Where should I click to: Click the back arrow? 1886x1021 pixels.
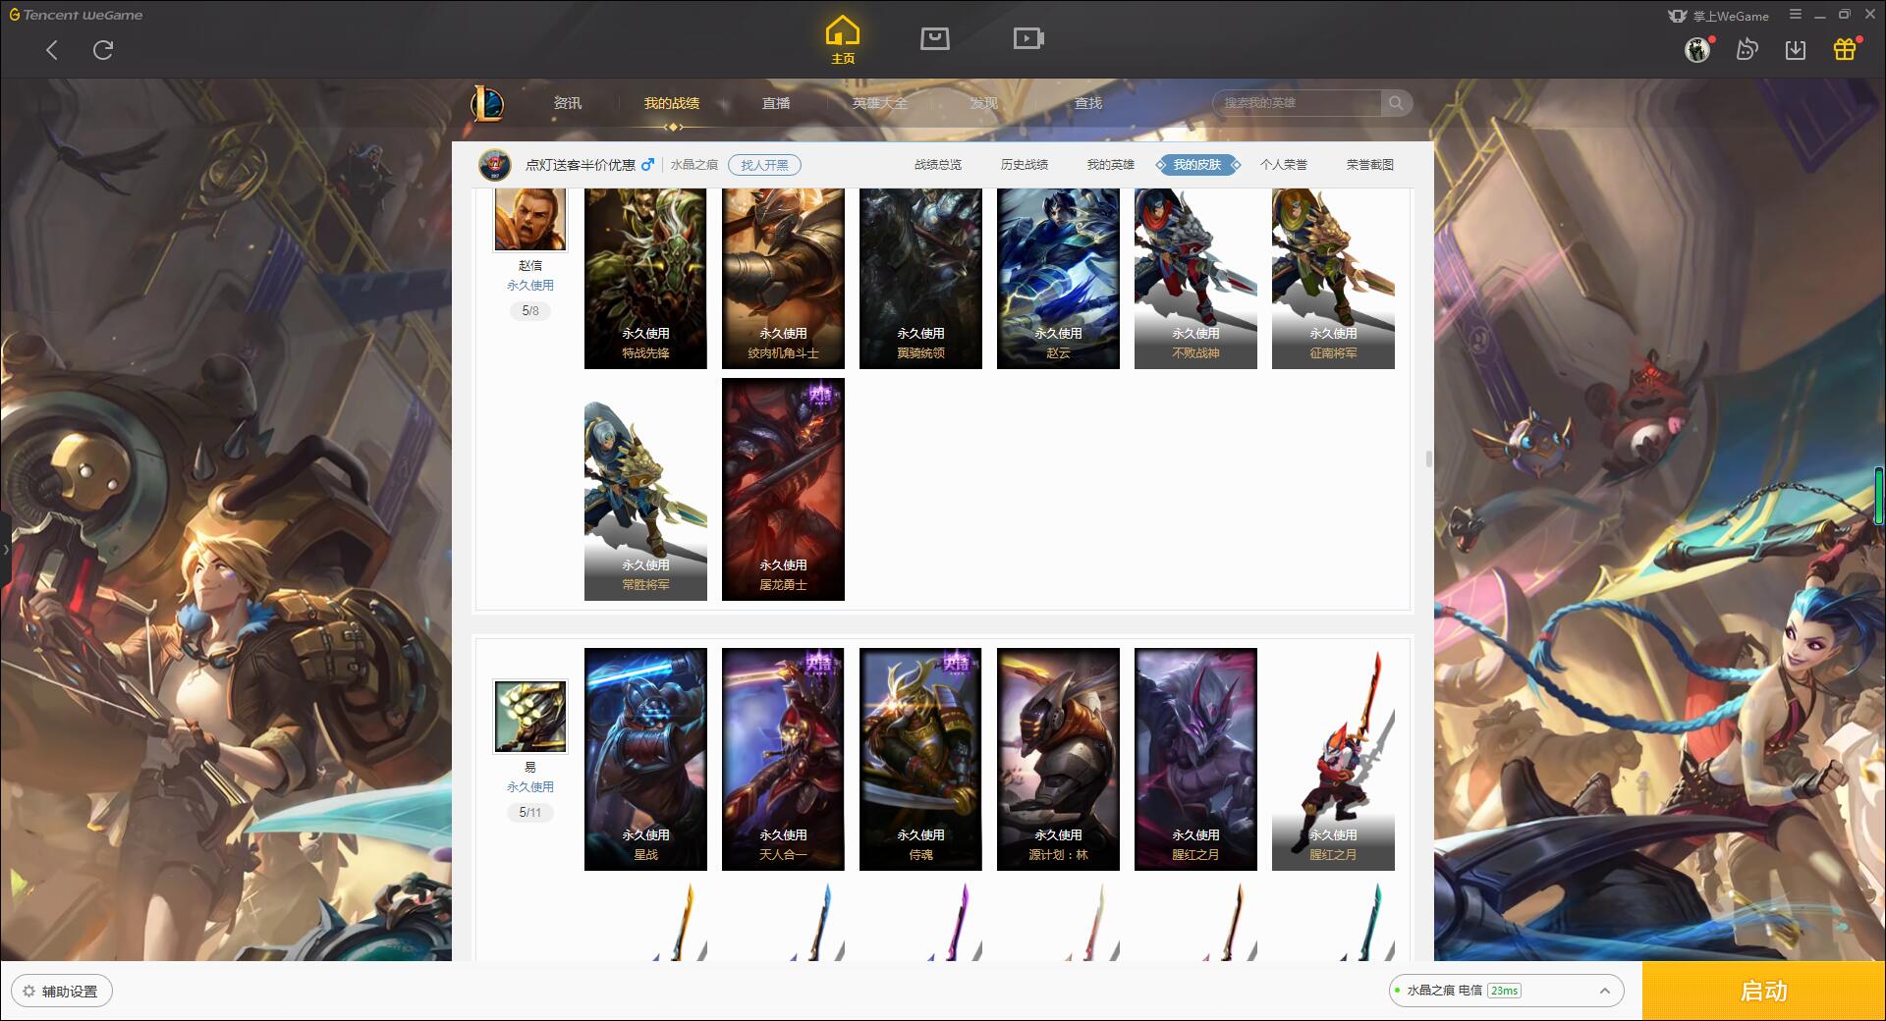click(52, 50)
